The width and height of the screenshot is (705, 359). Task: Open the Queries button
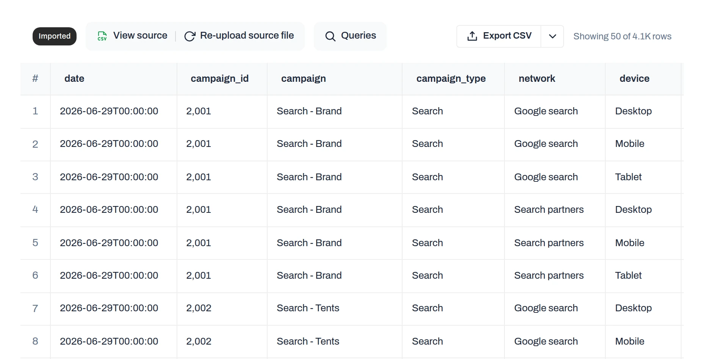(350, 36)
